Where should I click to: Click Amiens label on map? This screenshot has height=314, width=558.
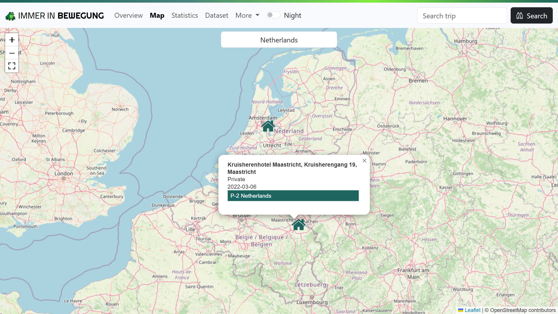160,276
